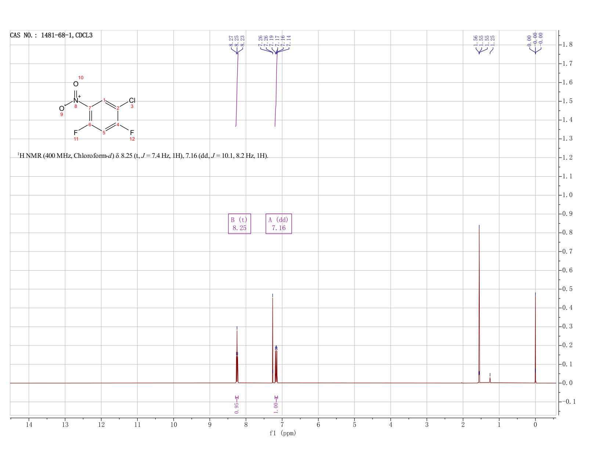Click the fluorine atom labeled 12
Viewport: 606px width, 468px height.
click(132, 133)
